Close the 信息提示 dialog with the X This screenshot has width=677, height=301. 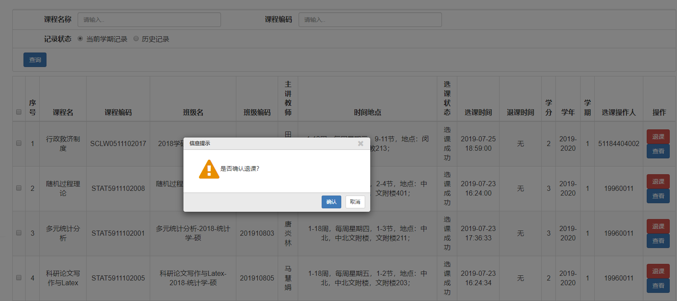360,143
